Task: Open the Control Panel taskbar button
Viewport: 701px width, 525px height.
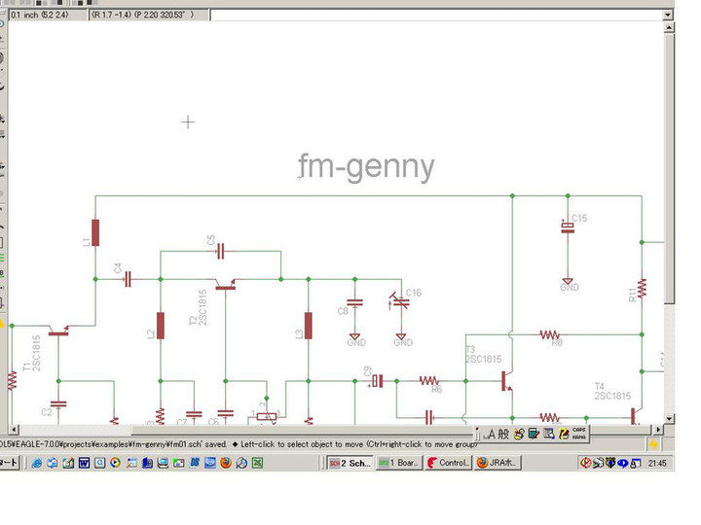Action: (x=448, y=464)
